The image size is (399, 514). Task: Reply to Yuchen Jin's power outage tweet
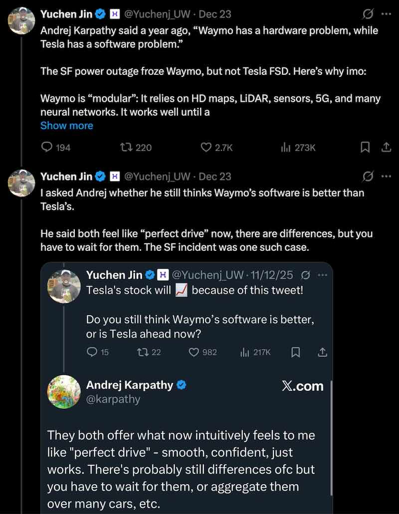point(46,148)
